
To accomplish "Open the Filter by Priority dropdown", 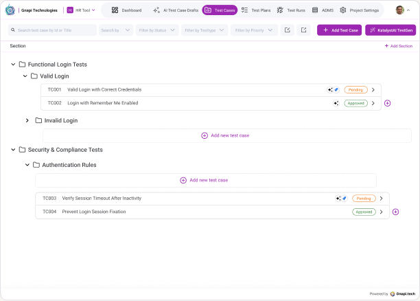I will click(x=254, y=30).
